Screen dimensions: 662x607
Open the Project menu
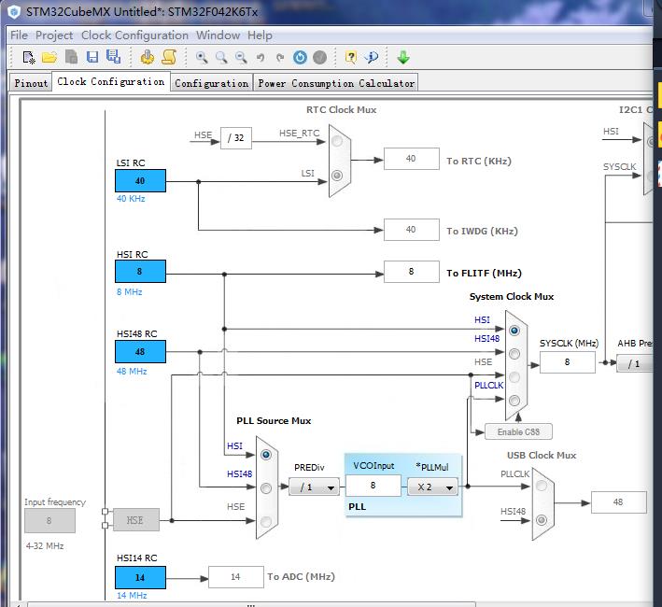(54, 35)
